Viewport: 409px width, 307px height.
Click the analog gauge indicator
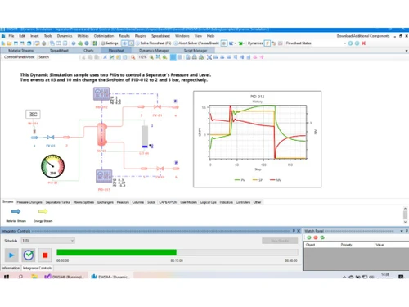pos(53,166)
